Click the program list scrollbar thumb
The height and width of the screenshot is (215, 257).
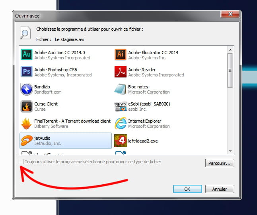click(x=230, y=70)
